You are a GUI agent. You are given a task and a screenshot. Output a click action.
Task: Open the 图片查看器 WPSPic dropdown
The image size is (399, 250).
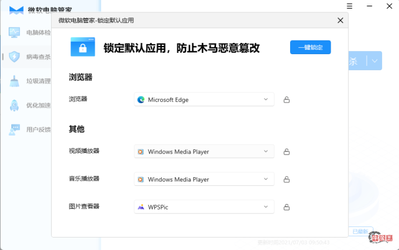[x=204, y=207]
